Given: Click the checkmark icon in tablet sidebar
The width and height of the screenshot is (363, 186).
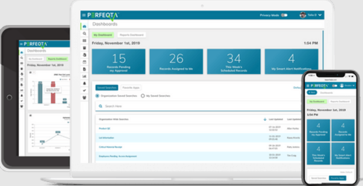Looking at the screenshot, I should coord(22,101).
